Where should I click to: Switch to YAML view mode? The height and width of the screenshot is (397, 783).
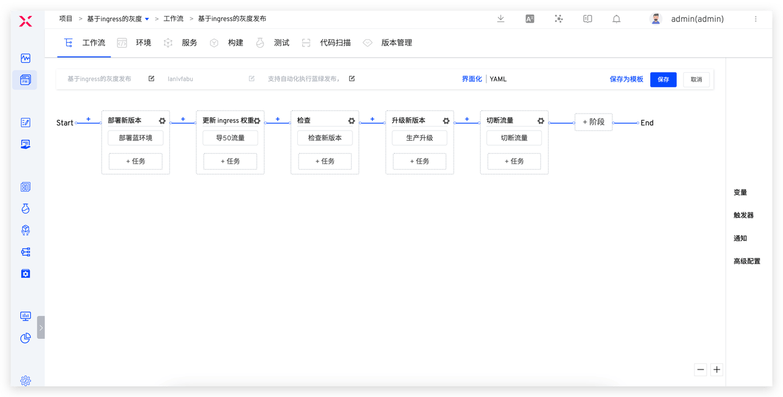tap(498, 79)
